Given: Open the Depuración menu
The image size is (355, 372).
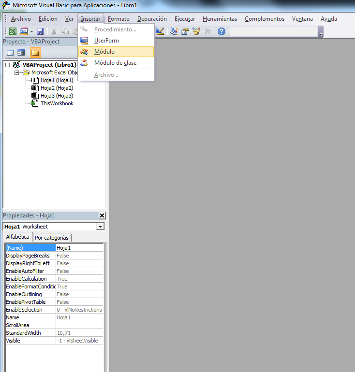Looking at the screenshot, I should point(152,19).
